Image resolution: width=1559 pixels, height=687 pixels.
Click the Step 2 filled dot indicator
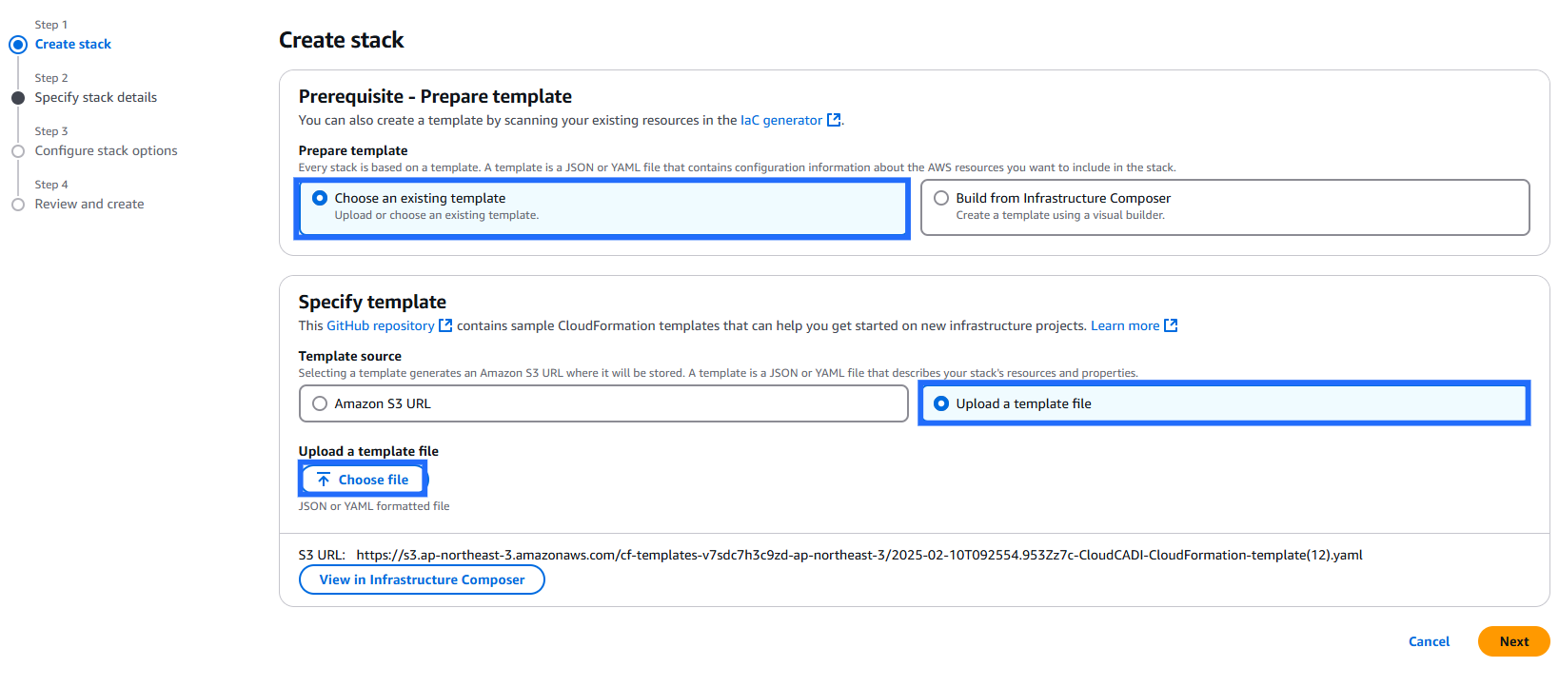18,98
